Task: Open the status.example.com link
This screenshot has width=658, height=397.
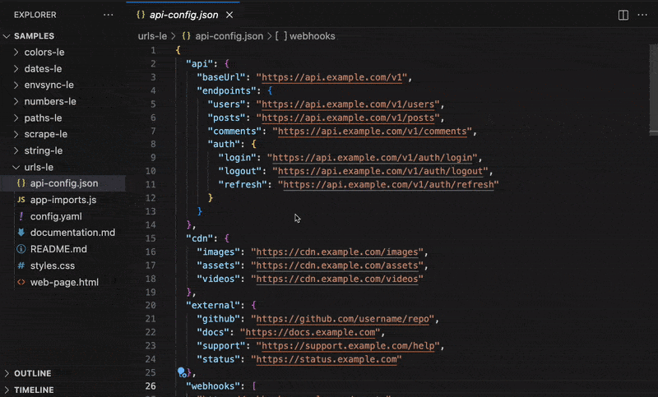Action: [x=326, y=359]
